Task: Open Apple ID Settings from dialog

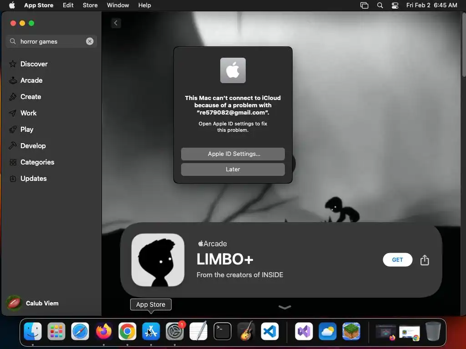Action: tap(233, 154)
